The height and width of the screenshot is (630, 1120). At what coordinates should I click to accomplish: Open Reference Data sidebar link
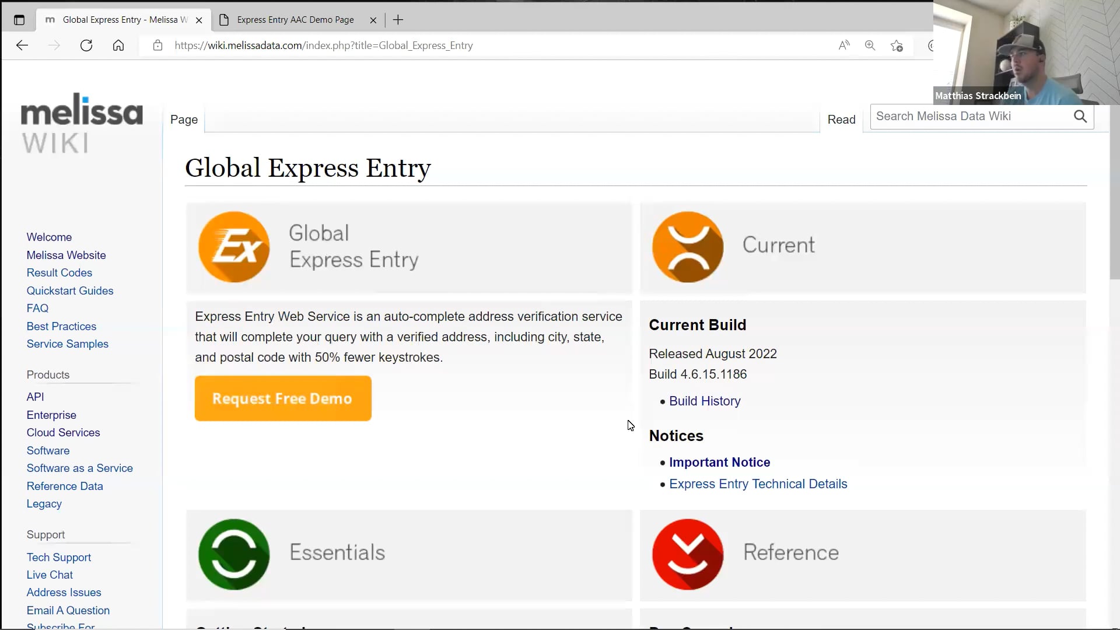[65, 487]
